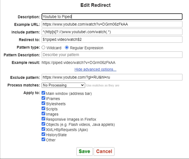Toggle the Images checkbox
Viewport: 189px width, 159px height.
pos(44,114)
